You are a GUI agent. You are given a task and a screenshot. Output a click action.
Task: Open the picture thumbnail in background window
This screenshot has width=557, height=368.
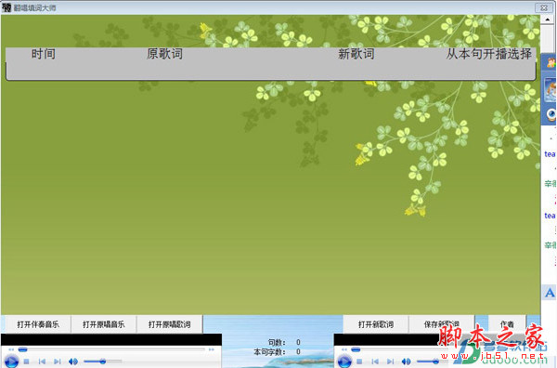click(551, 90)
